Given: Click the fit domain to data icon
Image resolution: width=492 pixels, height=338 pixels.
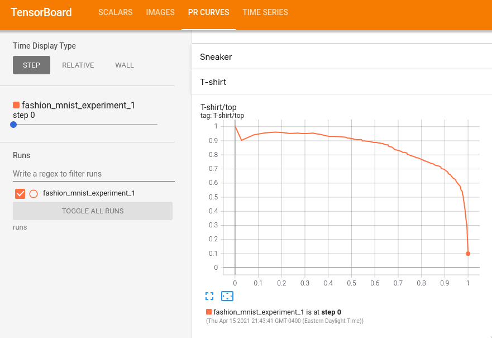Looking at the screenshot, I should pos(227,296).
